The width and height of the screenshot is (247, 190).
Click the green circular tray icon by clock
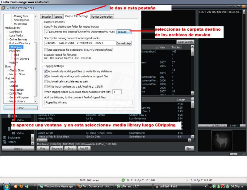coord(227,186)
